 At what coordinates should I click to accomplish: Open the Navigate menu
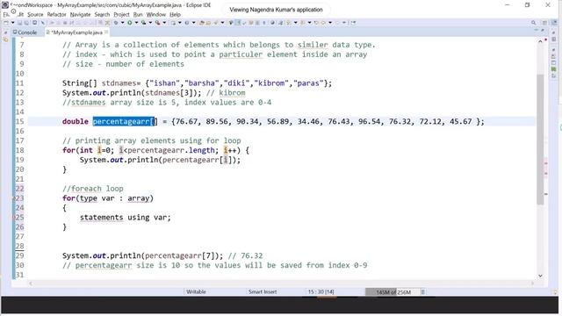point(80,14)
